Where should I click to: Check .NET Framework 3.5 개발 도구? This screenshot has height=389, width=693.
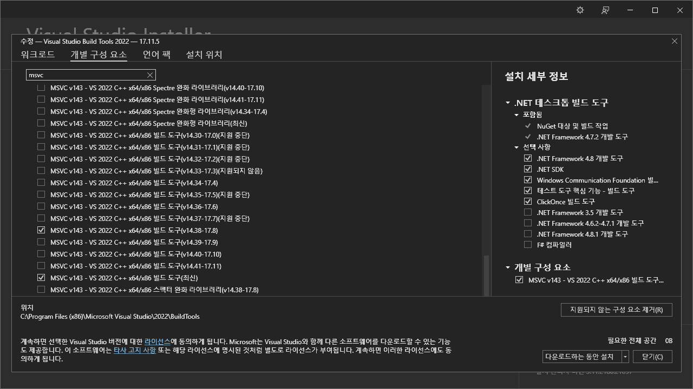528,212
